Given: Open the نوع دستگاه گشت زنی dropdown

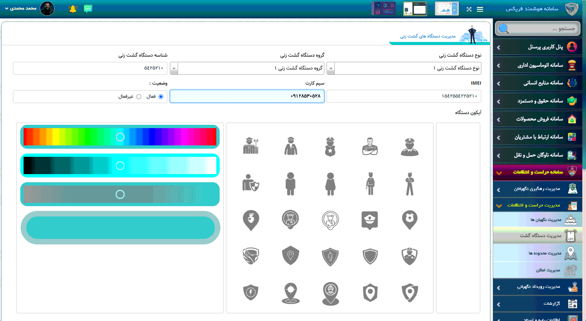Looking at the screenshot, I should coord(331,68).
